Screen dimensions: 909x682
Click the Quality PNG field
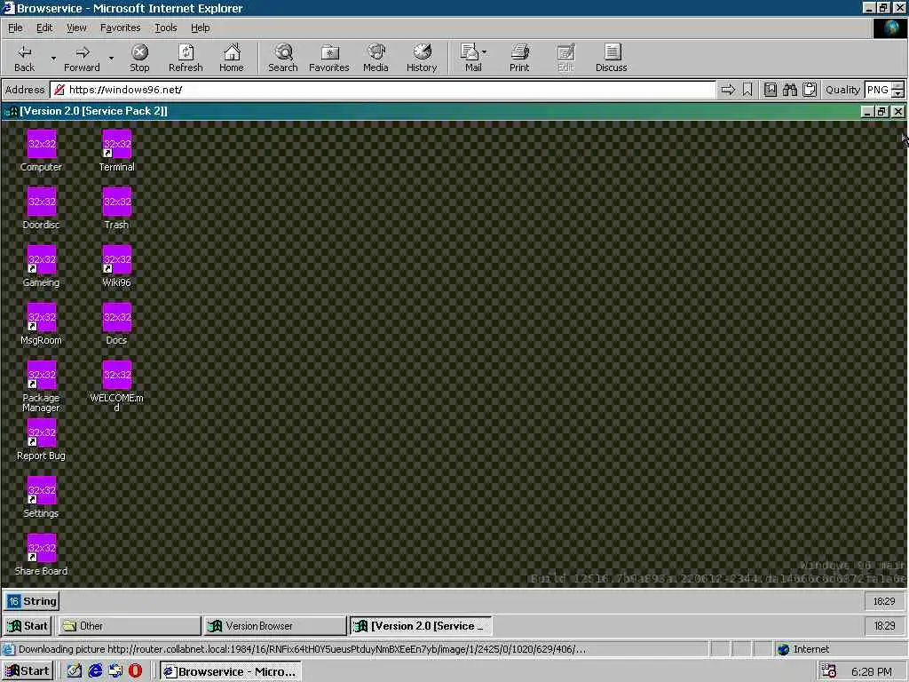pyautogui.click(x=878, y=90)
